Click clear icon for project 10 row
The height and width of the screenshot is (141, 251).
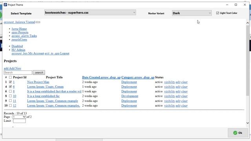184,96
